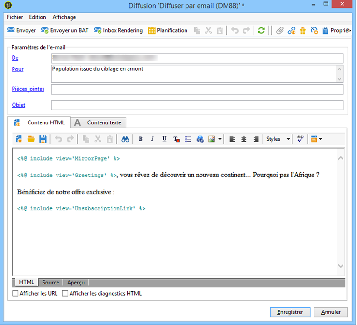Click the tracking icon next to Propriétés

click(x=314, y=30)
